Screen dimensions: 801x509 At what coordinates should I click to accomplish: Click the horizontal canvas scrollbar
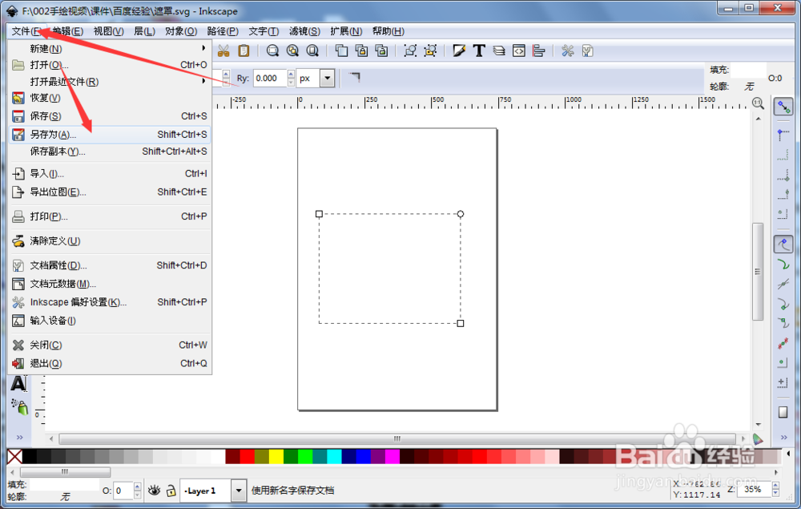[x=397, y=438]
